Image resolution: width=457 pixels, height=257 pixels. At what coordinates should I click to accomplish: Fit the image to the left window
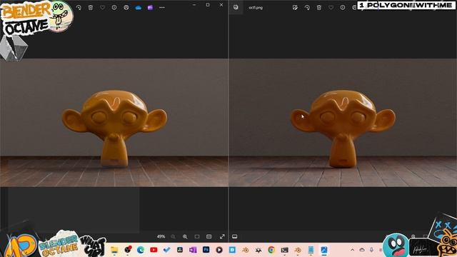point(197,236)
